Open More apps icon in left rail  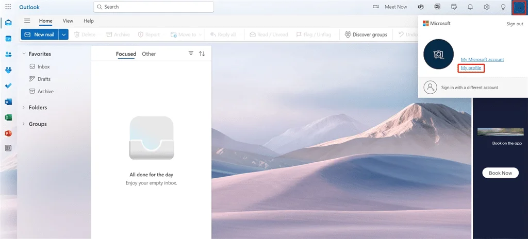click(8, 148)
